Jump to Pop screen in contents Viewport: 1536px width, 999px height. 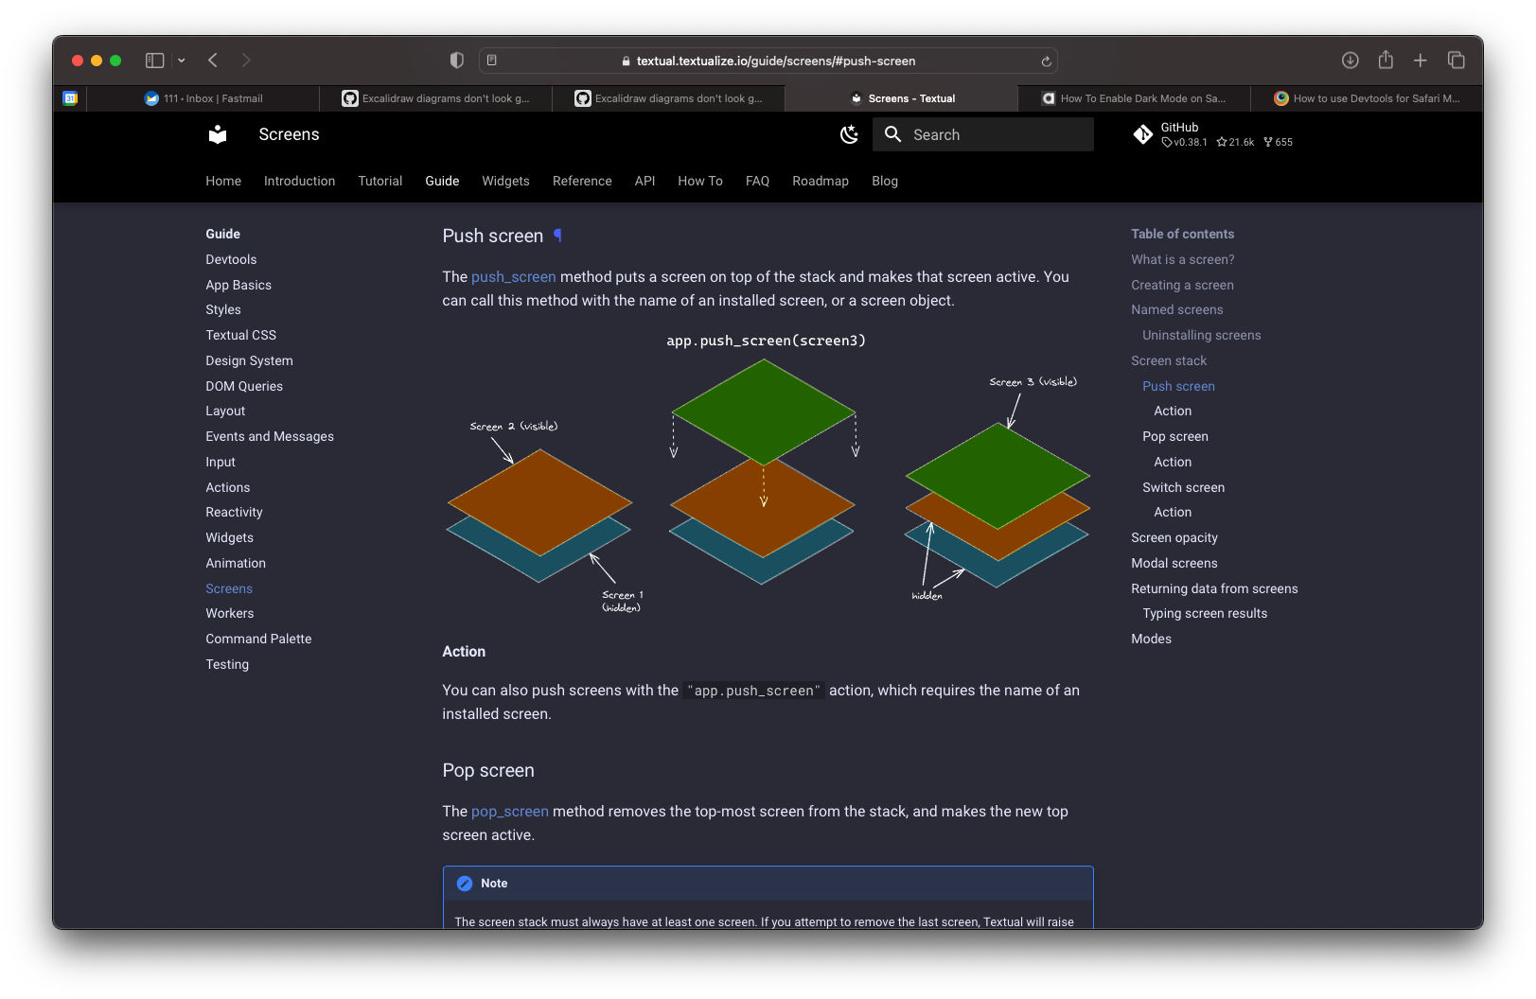[x=1175, y=436]
